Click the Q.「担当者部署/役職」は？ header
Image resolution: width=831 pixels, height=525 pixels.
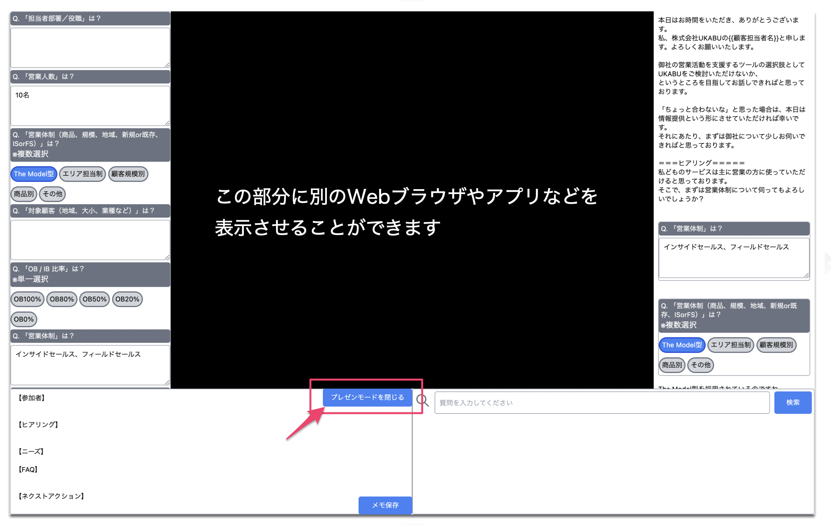pyautogui.click(x=90, y=19)
